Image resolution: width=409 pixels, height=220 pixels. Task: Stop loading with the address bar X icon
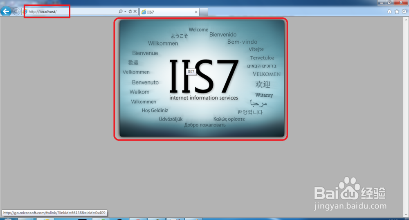[135, 11]
